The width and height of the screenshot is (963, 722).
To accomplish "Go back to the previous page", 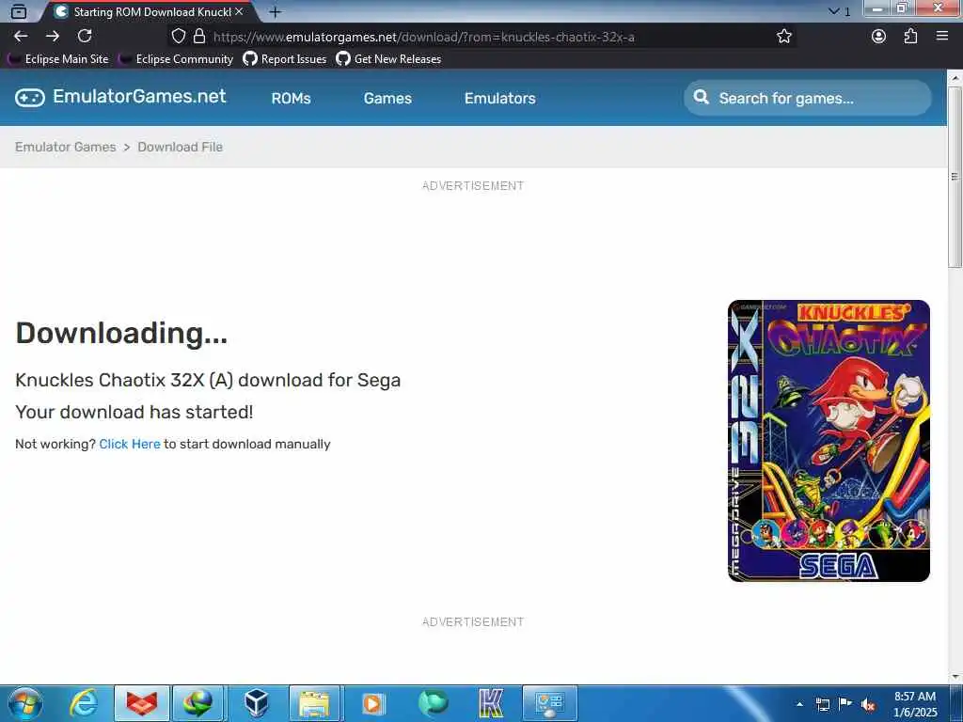I will pyautogui.click(x=21, y=37).
